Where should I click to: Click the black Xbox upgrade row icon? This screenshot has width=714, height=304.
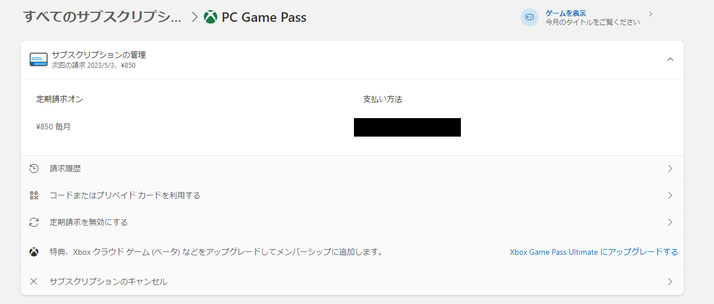pos(34,252)
